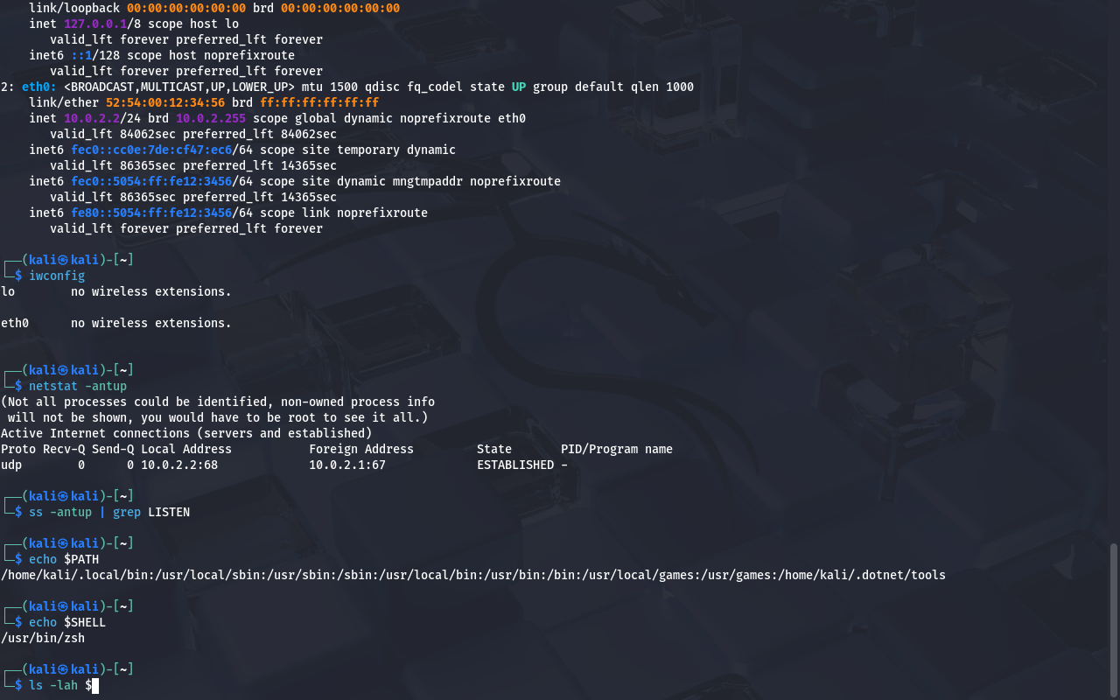Image resolution: width=1120 pixels, height=700 pixels.
Task: Click the /usr/bin/zsh output line
Action: pyautogui.click(x=43, y=638)
